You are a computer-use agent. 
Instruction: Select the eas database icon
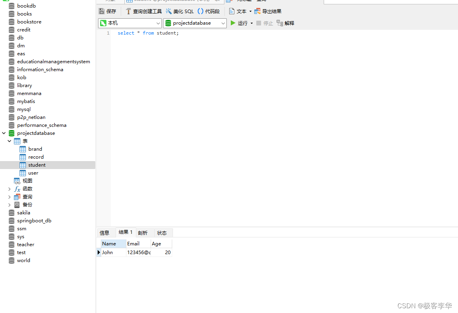pos(12,54)
